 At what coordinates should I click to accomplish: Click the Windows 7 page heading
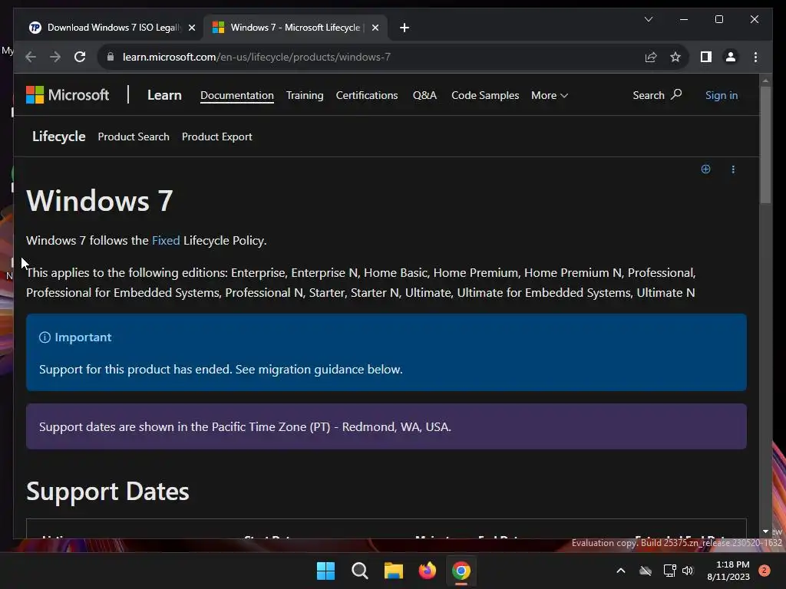[99, 201]
